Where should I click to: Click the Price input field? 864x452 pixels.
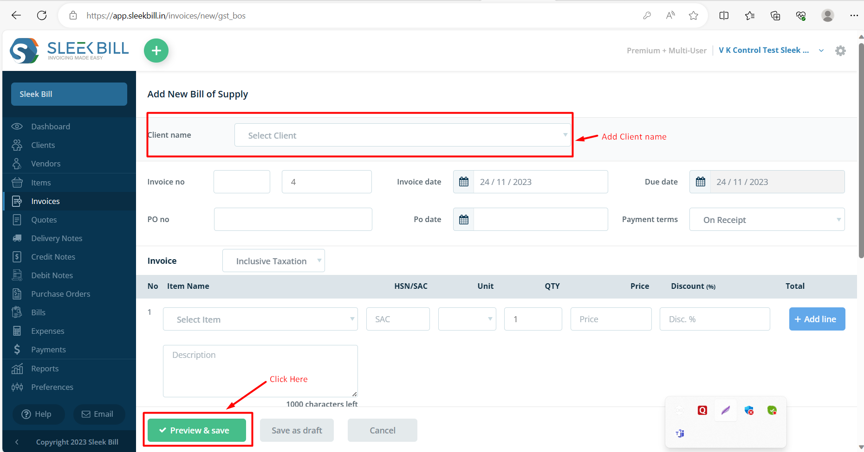coord(611,319)
